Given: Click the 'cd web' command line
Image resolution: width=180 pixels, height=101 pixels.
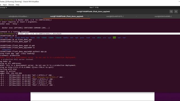Looking at the screenshot, I should pos(31,45).
